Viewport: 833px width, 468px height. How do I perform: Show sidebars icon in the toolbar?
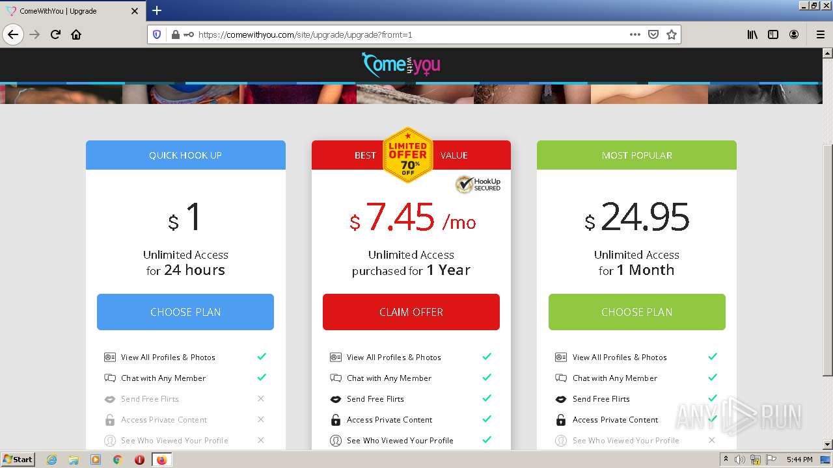coord(773,34)
